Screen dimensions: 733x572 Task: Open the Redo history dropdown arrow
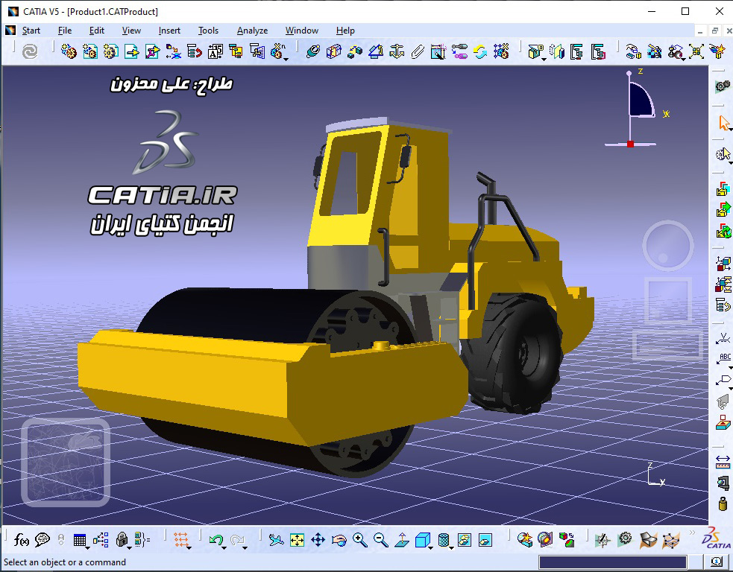(x=245, y=547)
